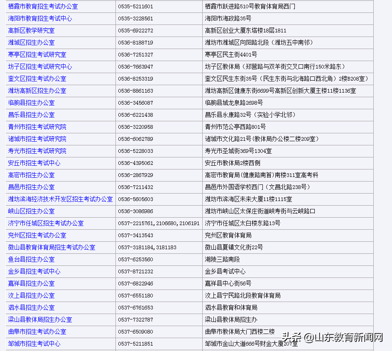
Task: Open the 昌乐县招生办公室 link
Action: (x=31, y=115)
